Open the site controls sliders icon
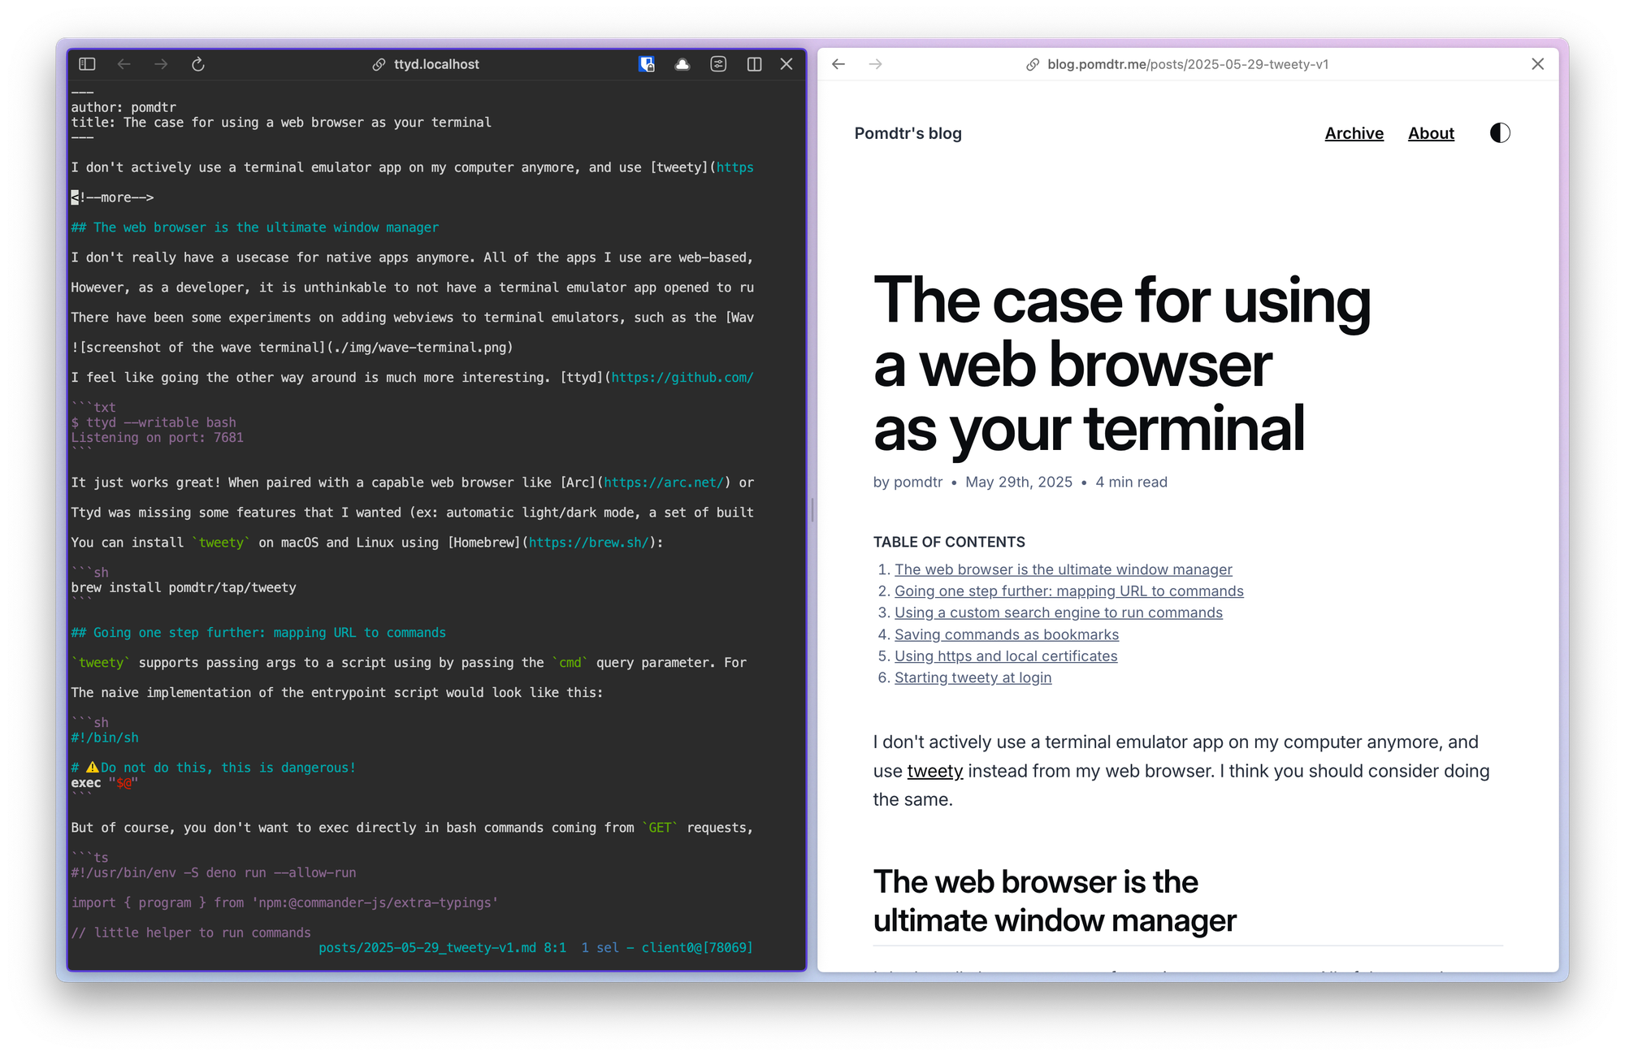This screenshot has width=1625, height=1056. (x=718, y=64)
